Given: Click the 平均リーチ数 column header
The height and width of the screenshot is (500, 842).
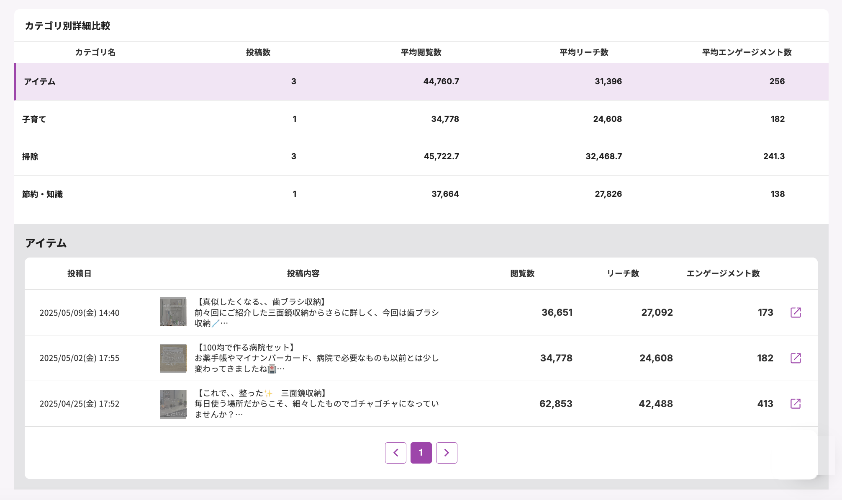Looking at the screenshot, I should click(584, 52).
